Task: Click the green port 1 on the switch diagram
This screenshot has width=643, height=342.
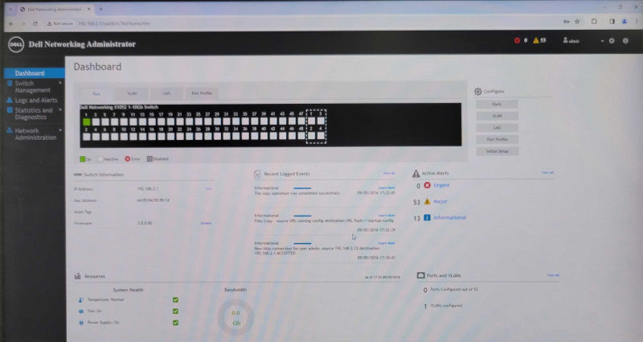Action: pyautogui.click(x=86, y=122)
